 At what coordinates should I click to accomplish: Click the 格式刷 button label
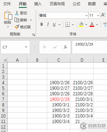(25, 27)
